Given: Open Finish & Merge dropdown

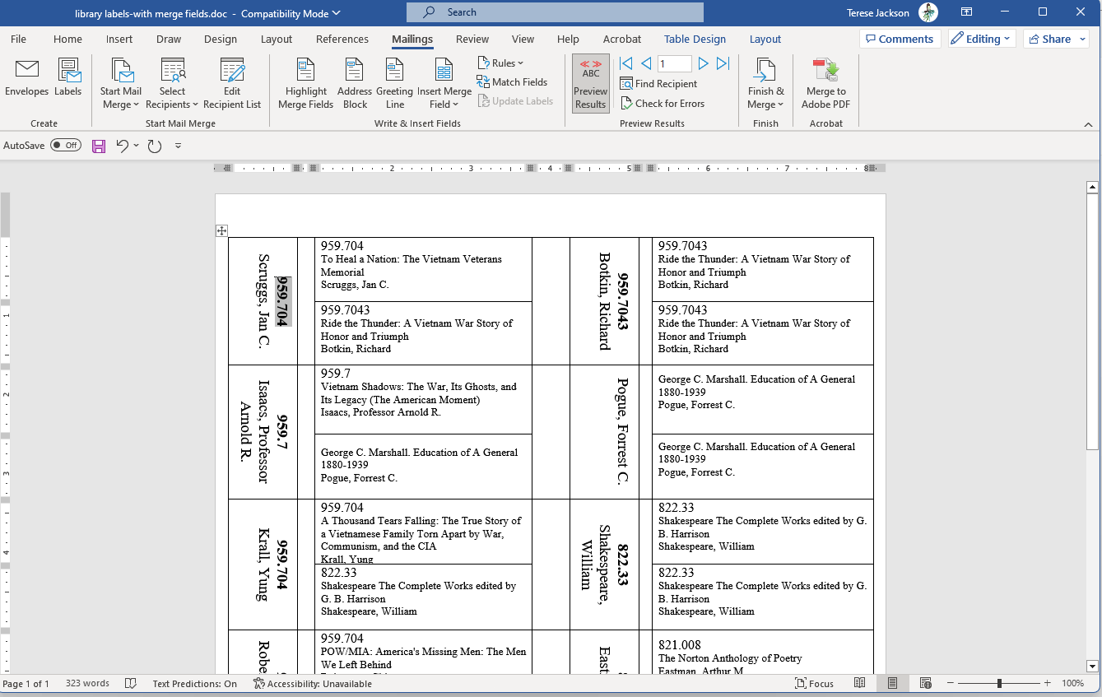Looking at the screenshot, I should pyautogui.click(x=765, y=84).
